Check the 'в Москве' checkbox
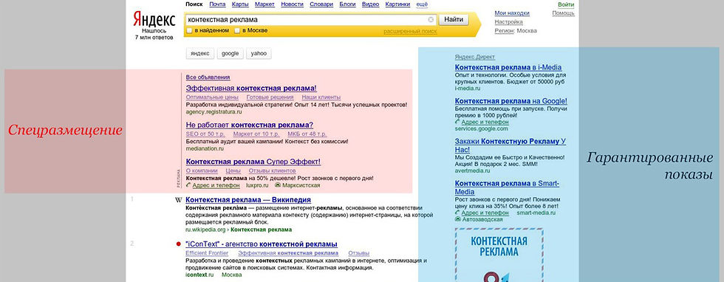The height and width of the screenshot is (282, 724). tap(237, 30)
